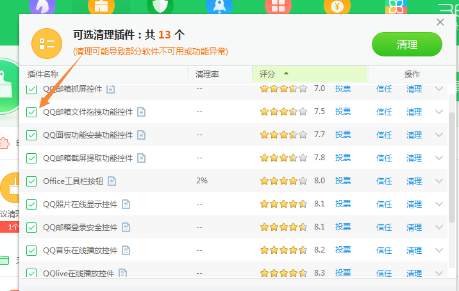Image resolution: width=459 pixels, height=291 pixels.
Task: Open the blue rocket speed-up icon
Action: point(219,6)
